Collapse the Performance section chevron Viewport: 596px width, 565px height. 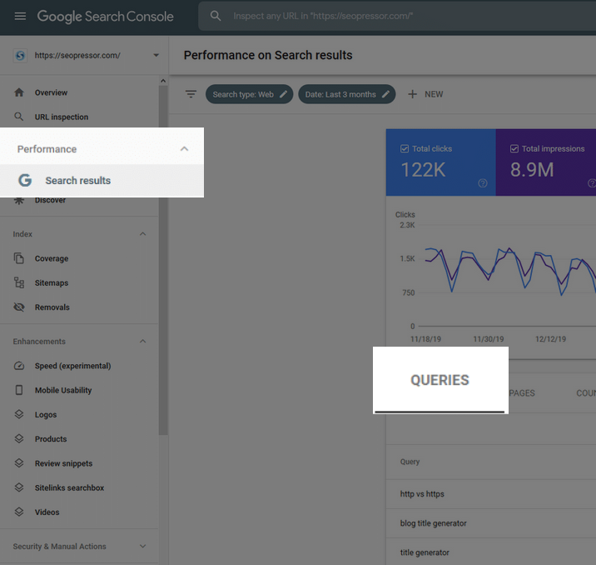pyautogui.click(x=184, y=149)
